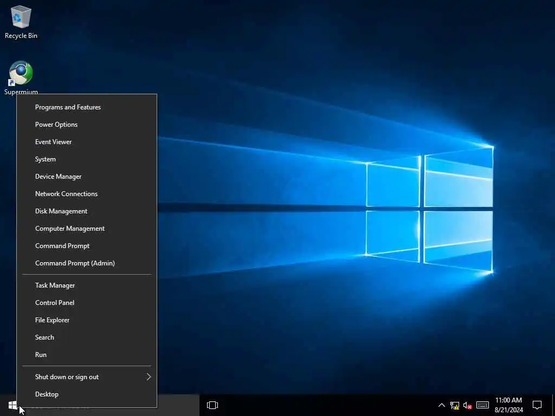Open the taskbar clock showing 11:00 AM
The image size is (555, 416).
(508, 405)
